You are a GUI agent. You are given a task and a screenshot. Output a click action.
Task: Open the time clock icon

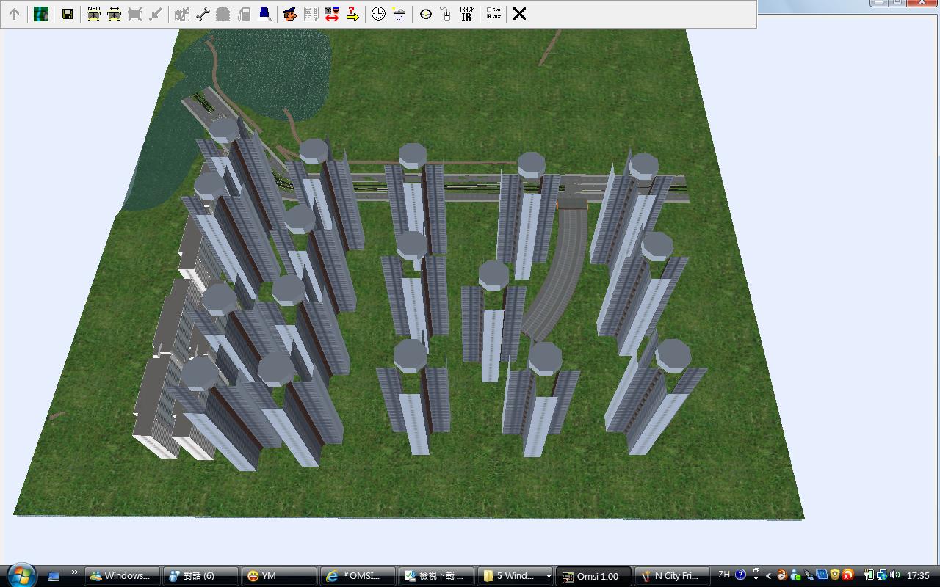click(x=378, y=14)
